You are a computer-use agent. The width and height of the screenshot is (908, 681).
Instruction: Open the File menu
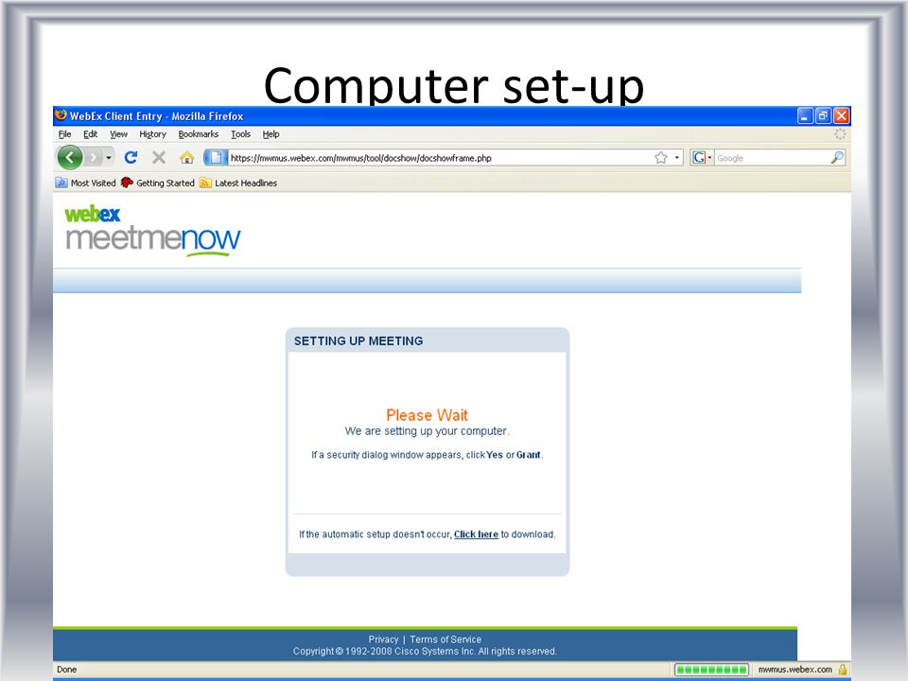point(65,134)
